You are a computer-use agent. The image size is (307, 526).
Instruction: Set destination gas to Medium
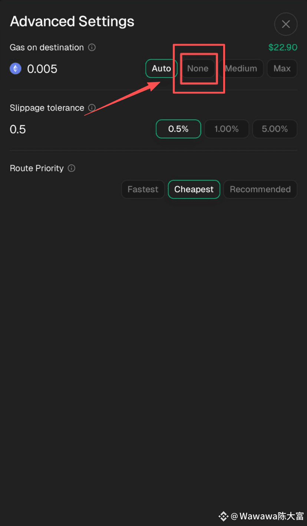241,69
